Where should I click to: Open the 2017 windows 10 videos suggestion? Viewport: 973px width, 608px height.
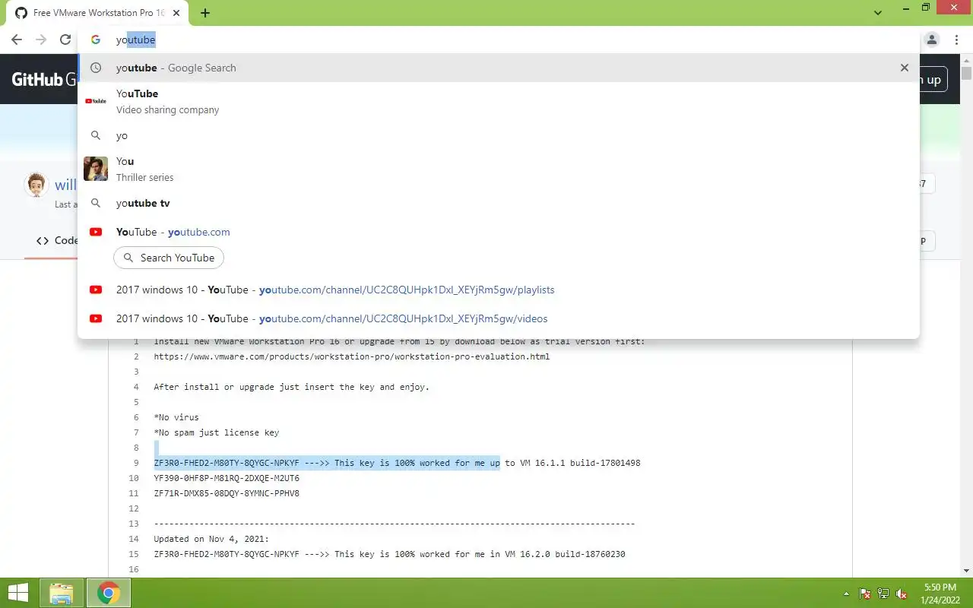(499, 318)
